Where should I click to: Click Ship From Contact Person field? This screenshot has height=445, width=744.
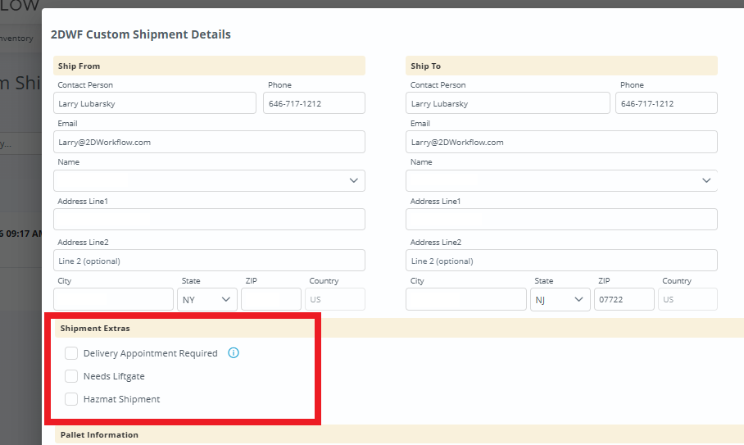coord(155,103)
